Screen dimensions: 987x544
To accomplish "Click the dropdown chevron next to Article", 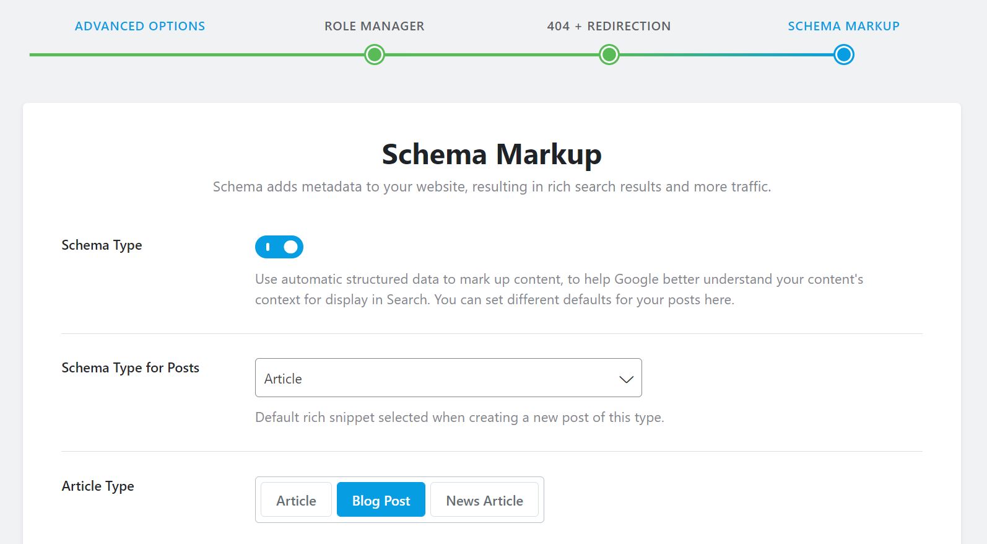I will [625, 377].
